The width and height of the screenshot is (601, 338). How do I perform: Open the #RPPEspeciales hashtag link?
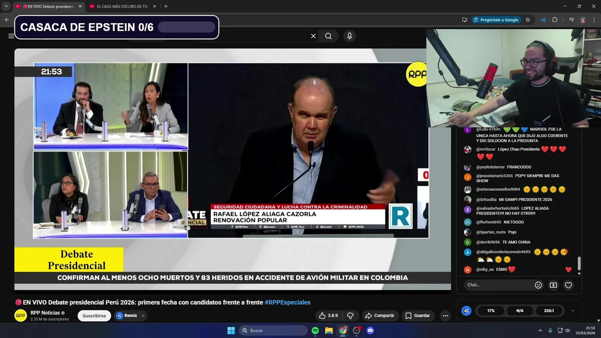pyautogui.click(x=287, y=302)
